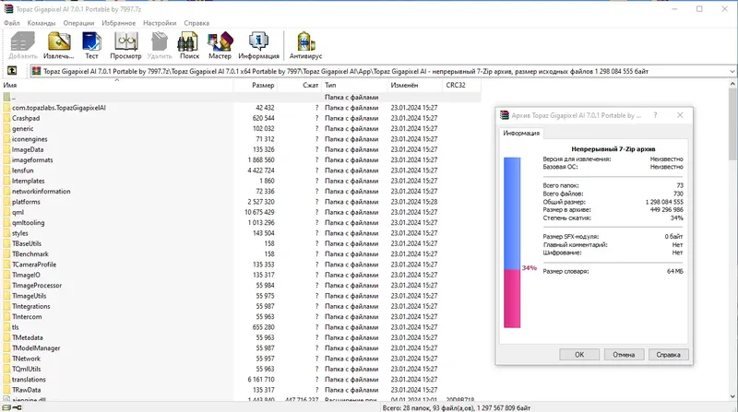
Task: Click the platforms folder icon
Action: click(6, 202)
